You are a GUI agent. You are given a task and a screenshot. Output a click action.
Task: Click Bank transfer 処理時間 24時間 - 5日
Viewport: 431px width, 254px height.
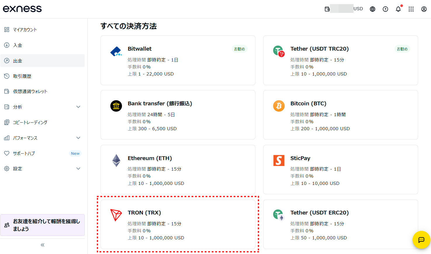[x=151, y=115]
